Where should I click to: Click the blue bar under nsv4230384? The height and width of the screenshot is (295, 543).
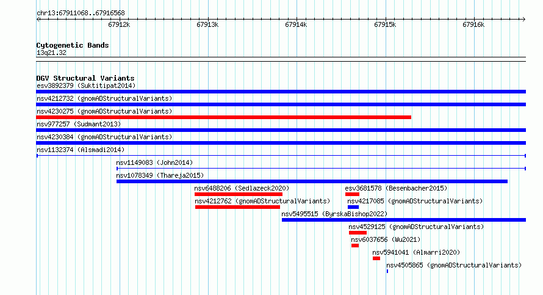point(281,143)
